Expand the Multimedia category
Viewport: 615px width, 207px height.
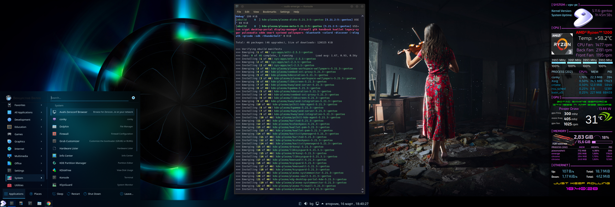click(x=24, y=156)
